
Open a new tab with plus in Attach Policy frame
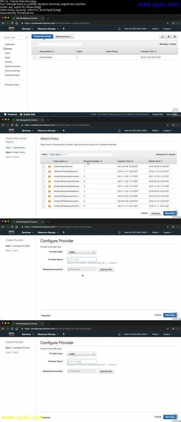pos(48,120)
